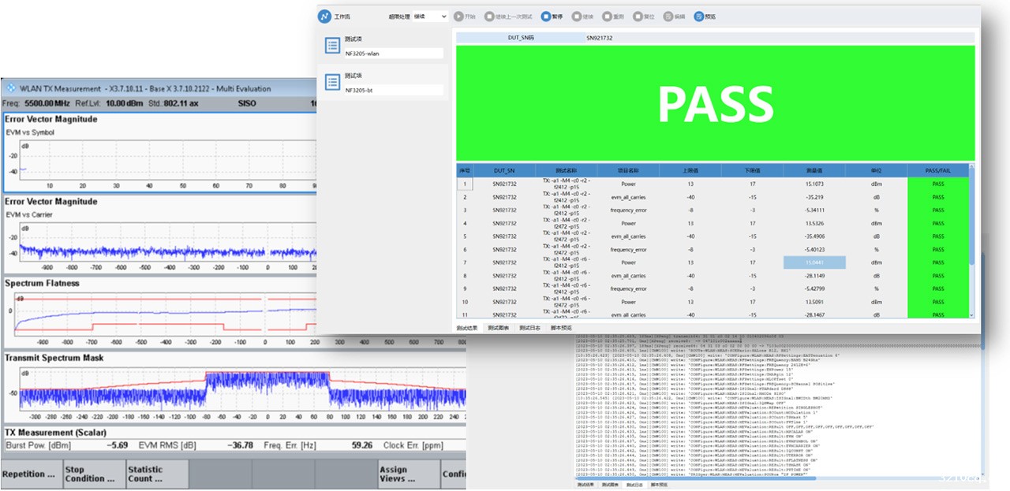Click the 13.5091 measurement value

click(x=814, y=302)
